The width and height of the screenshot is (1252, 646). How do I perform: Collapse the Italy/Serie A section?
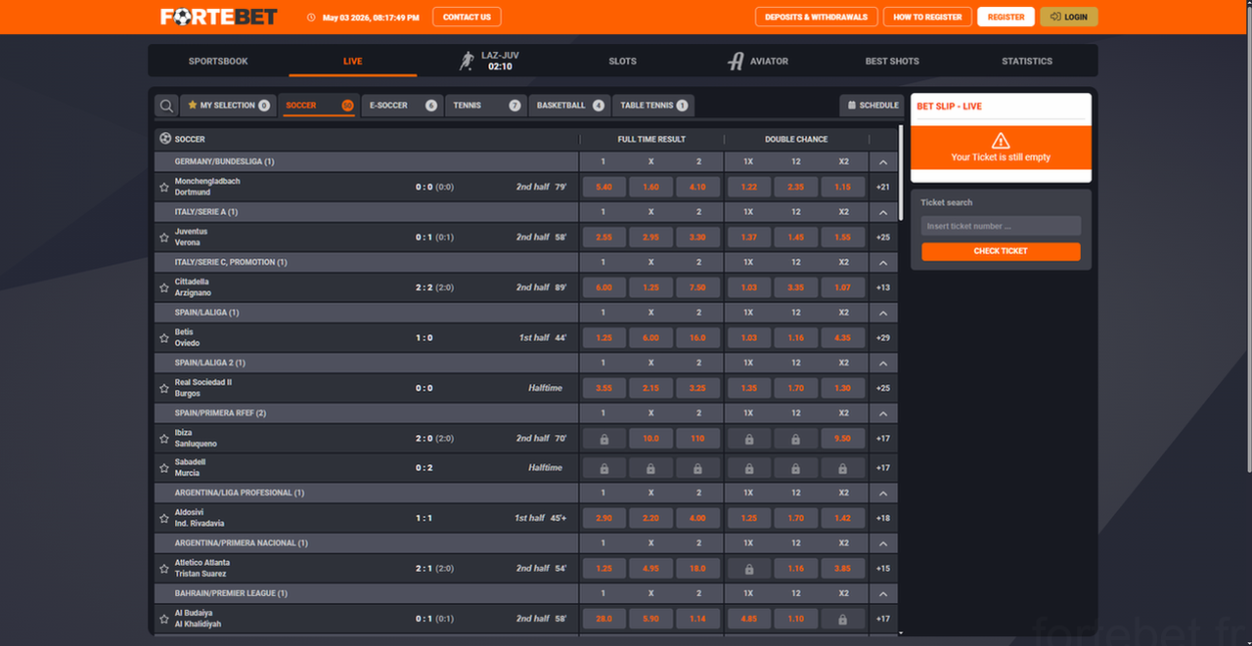[883, 212]
